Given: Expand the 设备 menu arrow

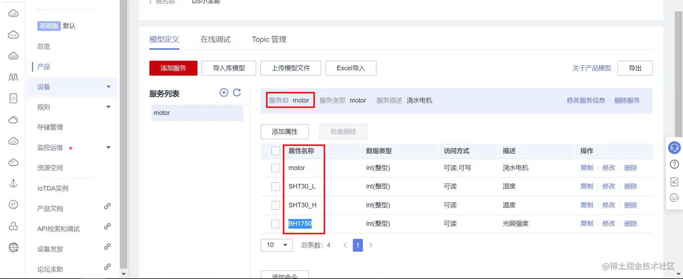Looking at the screenshot, I should (108, 87).
